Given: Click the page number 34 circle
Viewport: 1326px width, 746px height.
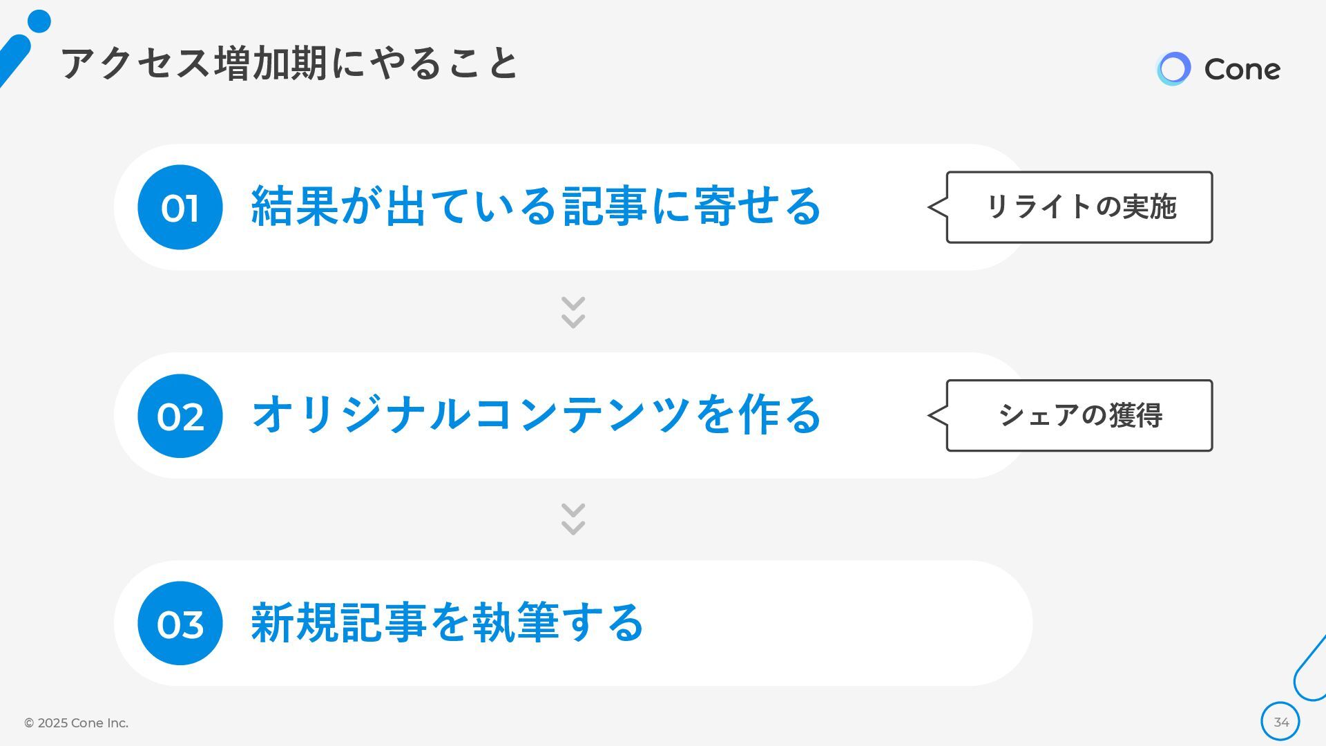Looking at the screenshot, I should (x=1280, y=722).
